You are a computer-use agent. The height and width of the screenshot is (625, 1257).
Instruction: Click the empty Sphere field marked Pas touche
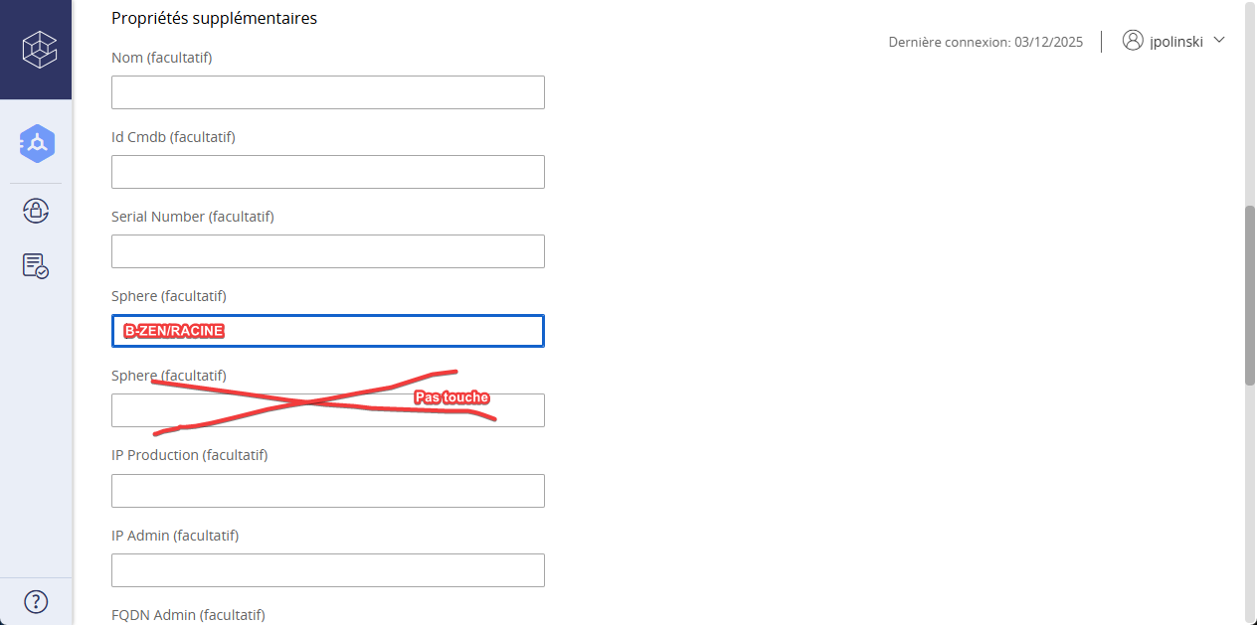tap(328, 410)
